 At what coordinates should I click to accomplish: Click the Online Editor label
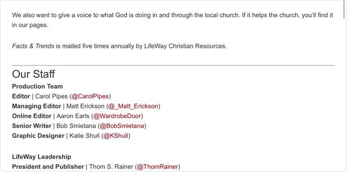pyautogui.click(x=32, y=116)
